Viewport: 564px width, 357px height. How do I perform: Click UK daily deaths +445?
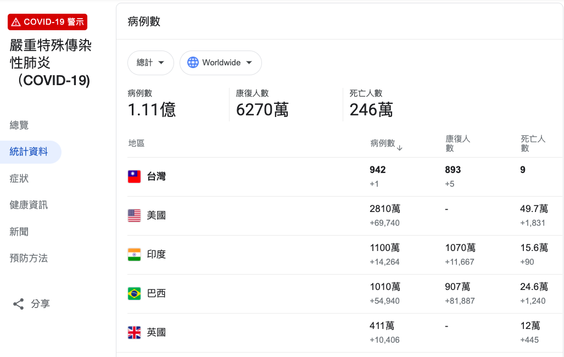529,340
